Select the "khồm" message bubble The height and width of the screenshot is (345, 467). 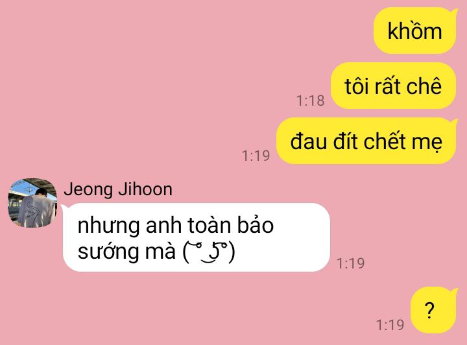click(x=416, y=30)
